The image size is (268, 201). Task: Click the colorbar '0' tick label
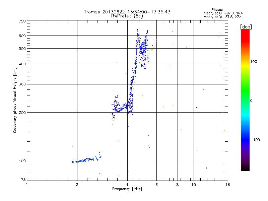pyautogui.click(x=251, y=101)
